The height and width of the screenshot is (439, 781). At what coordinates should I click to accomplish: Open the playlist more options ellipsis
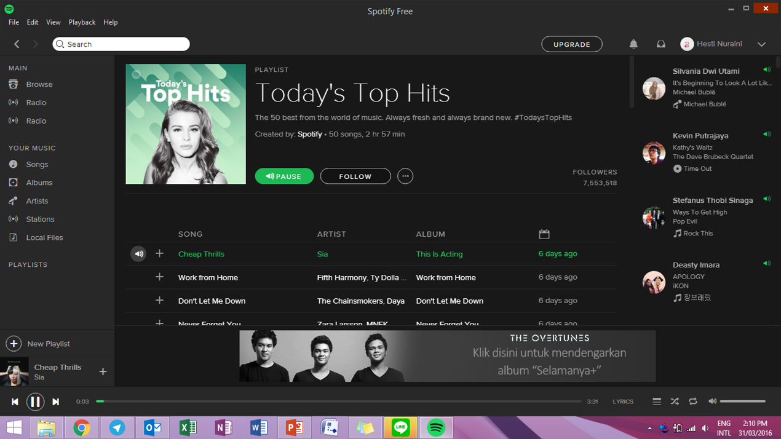[x=405, y=176]
